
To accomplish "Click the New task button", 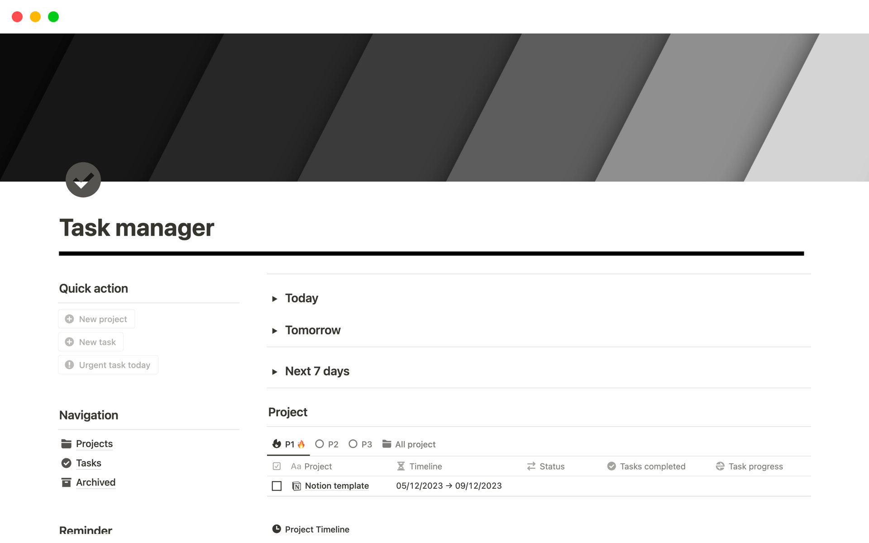I will coord(91,342).
